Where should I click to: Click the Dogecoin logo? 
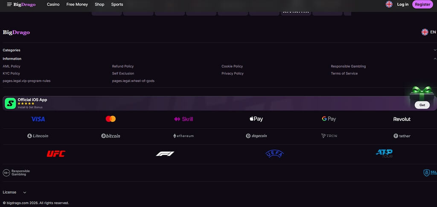click(x=256, y=136)
